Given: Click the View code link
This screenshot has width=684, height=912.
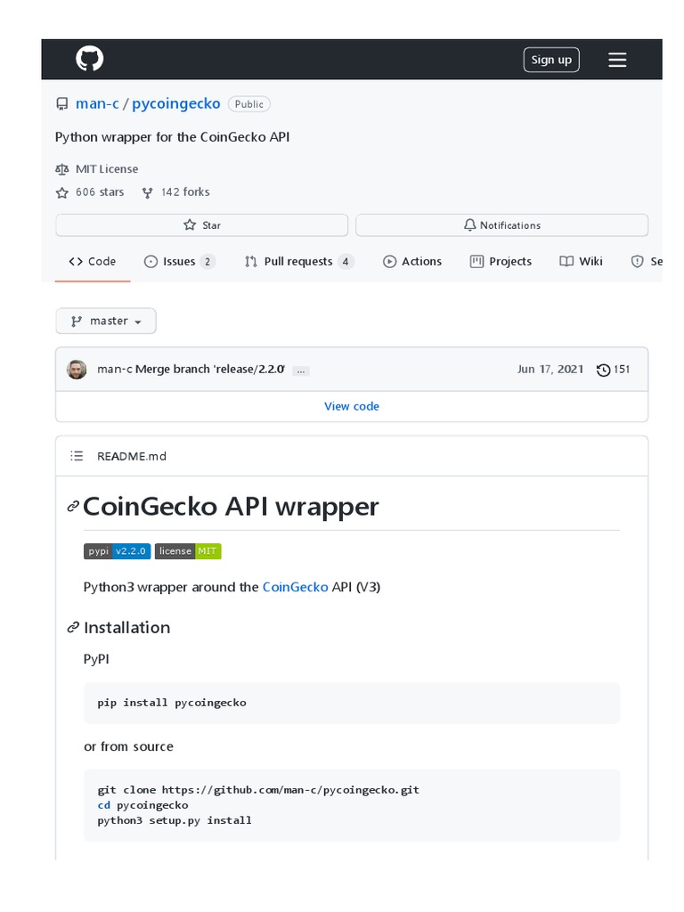Looking at the screenshot, I should click(x=352, y=406).
